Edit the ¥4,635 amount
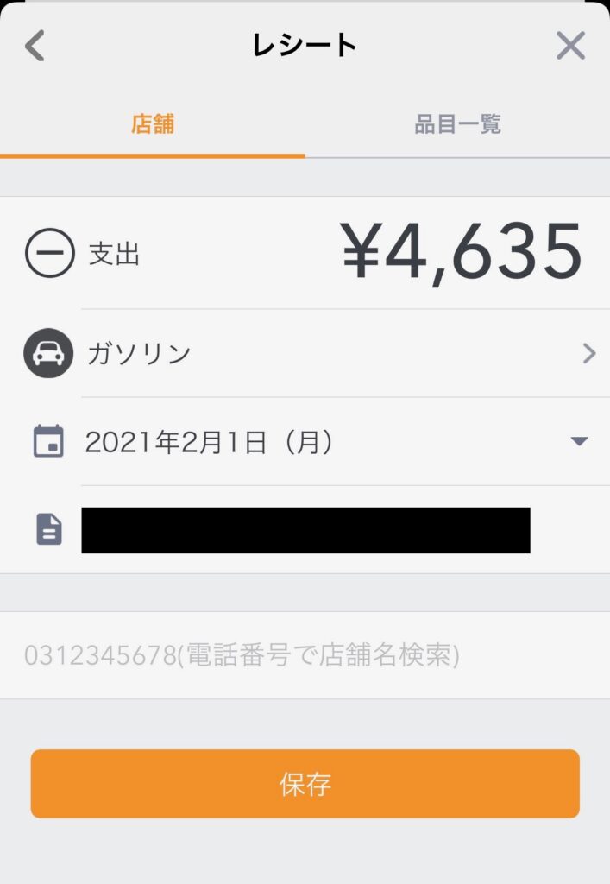 point(461,252)
